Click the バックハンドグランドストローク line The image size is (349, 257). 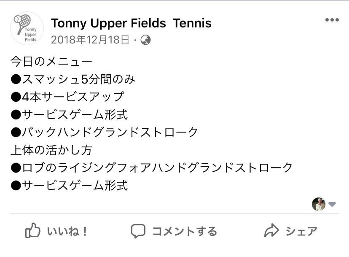click(104, 132)
